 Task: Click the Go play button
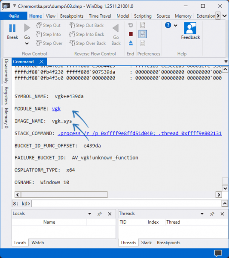[x=27, y=28]
